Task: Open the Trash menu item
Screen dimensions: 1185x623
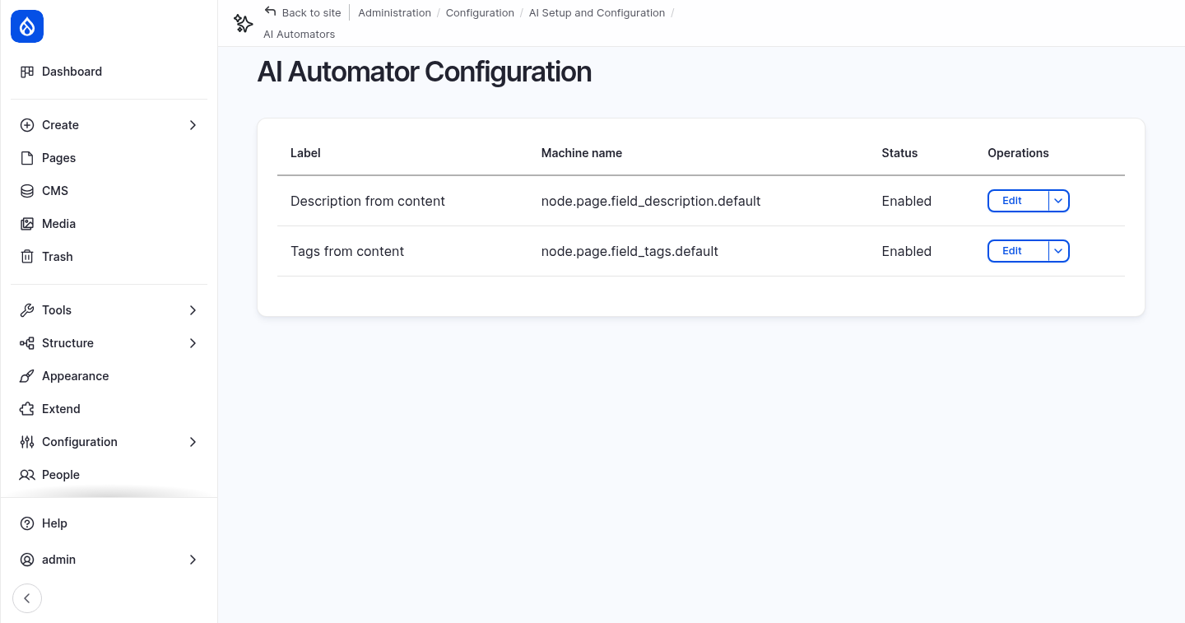Action: coord(109,257)
